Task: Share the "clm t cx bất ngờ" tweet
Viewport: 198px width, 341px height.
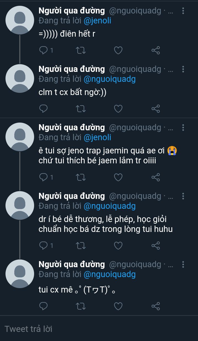Action: click(156, 109)
